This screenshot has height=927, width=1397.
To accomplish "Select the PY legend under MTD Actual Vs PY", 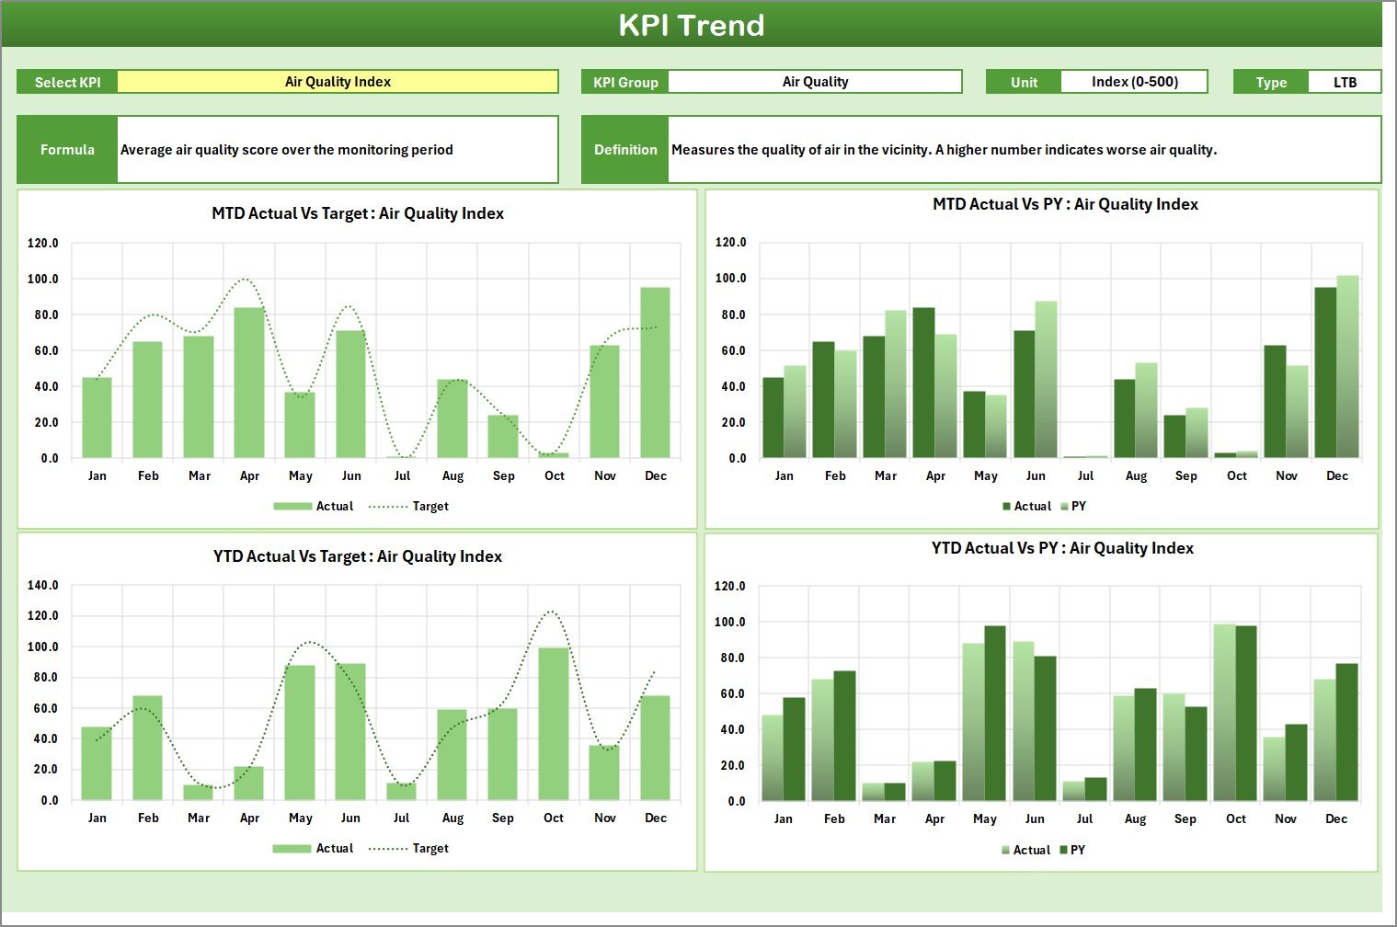I will pos(1066,506).
